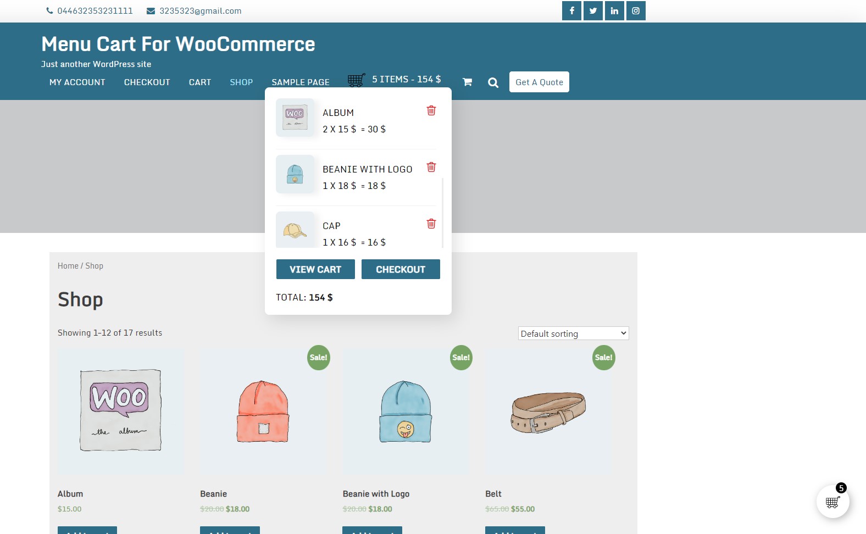Open the LinkedIn social link
Image resolution: width=866 pixels, height=534 pixels.
pyautogui.click(x=614, y=10)
